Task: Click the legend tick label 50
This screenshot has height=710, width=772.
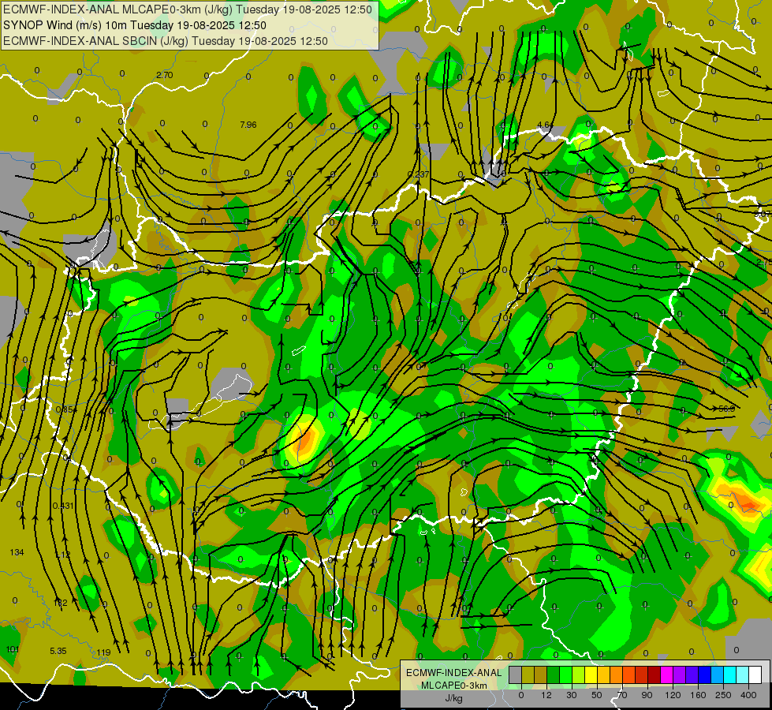Action: click(597, 695)
